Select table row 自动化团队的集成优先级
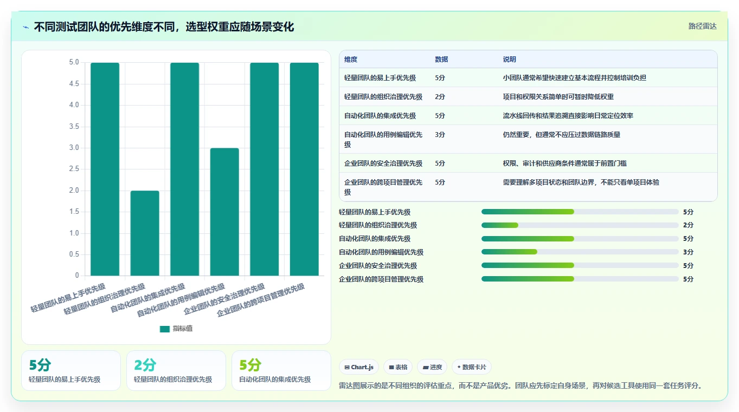739x412 pixels. point(528,115)
